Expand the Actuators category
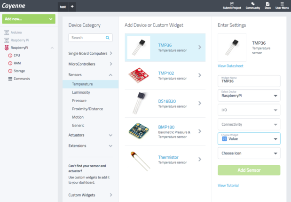The image size is (291, 202). click(x=110, y=135)
